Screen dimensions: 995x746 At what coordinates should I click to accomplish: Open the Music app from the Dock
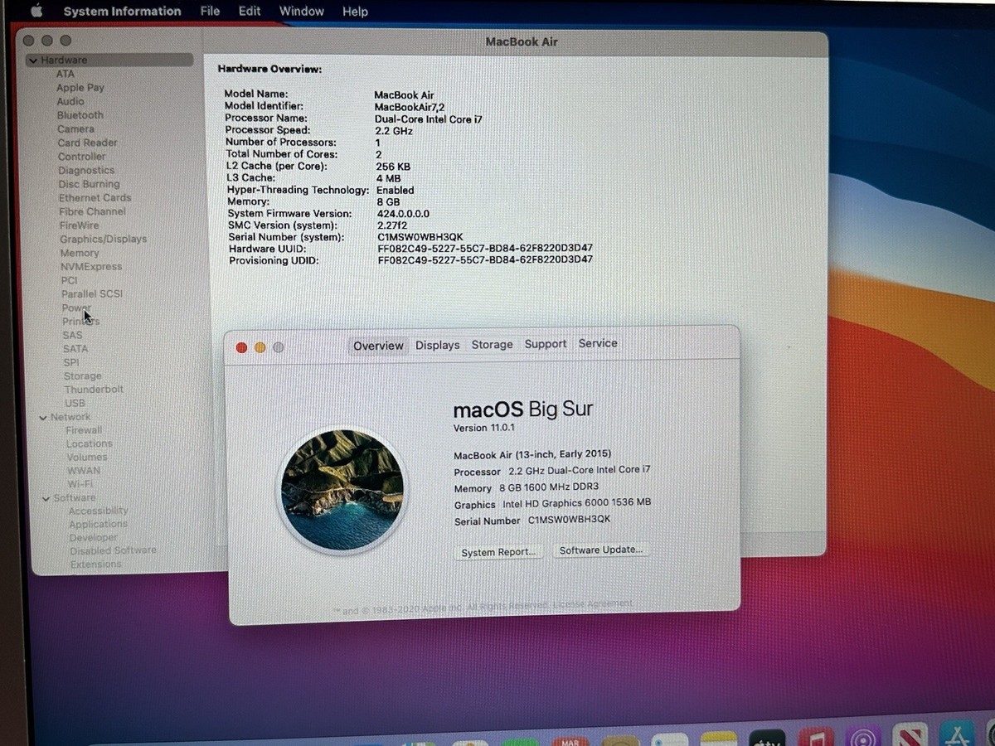pos(817,738)
